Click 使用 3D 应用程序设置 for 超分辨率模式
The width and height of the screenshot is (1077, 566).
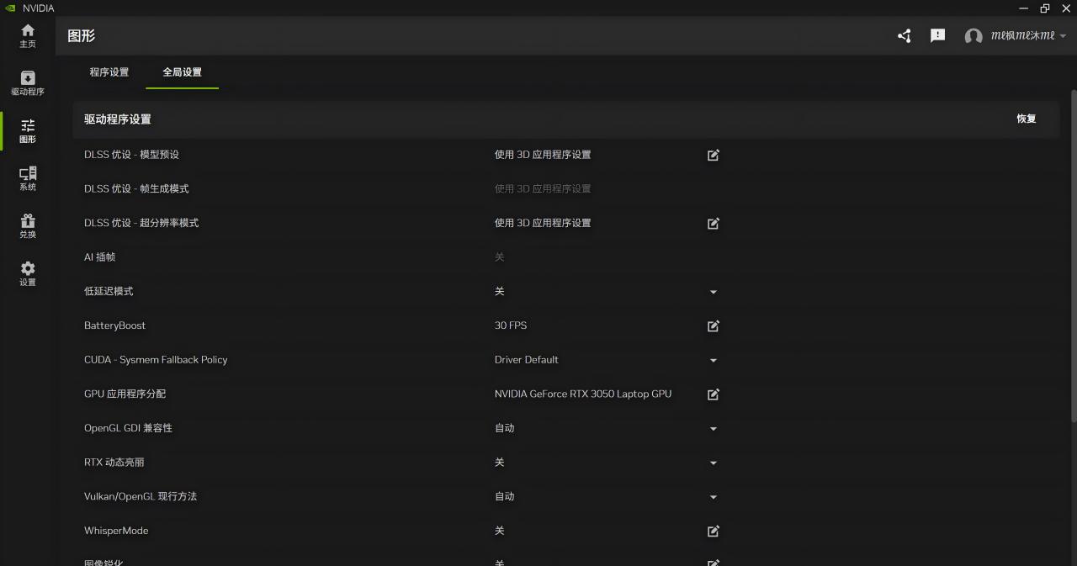543,223
